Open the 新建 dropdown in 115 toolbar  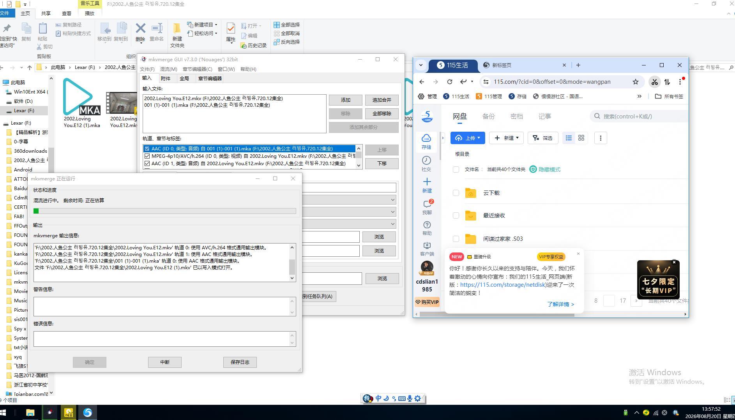point(506,138)
